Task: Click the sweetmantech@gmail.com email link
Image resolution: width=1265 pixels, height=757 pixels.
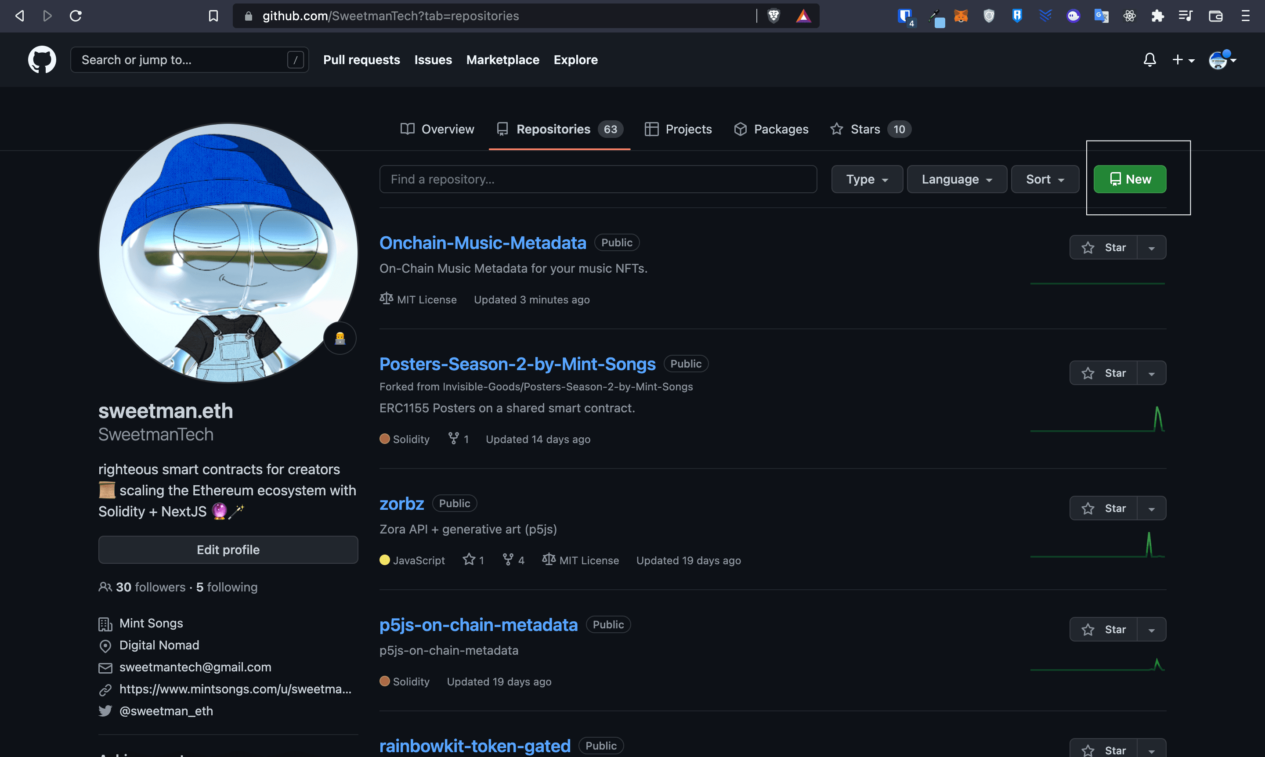Action: tap(195, 667)
